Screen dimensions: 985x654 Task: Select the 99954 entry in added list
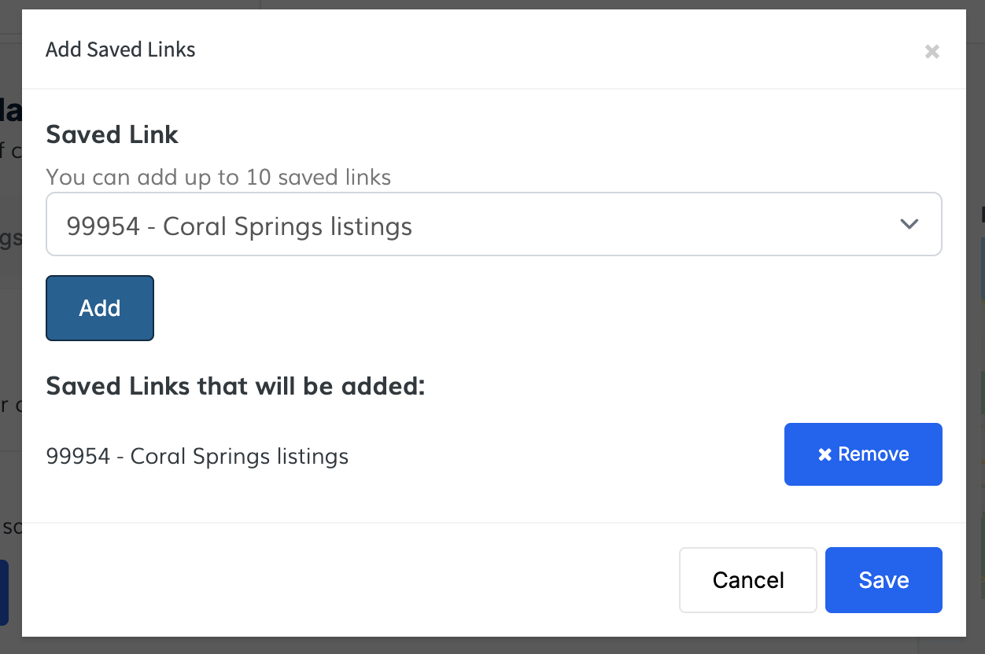(x=197, y=456)
